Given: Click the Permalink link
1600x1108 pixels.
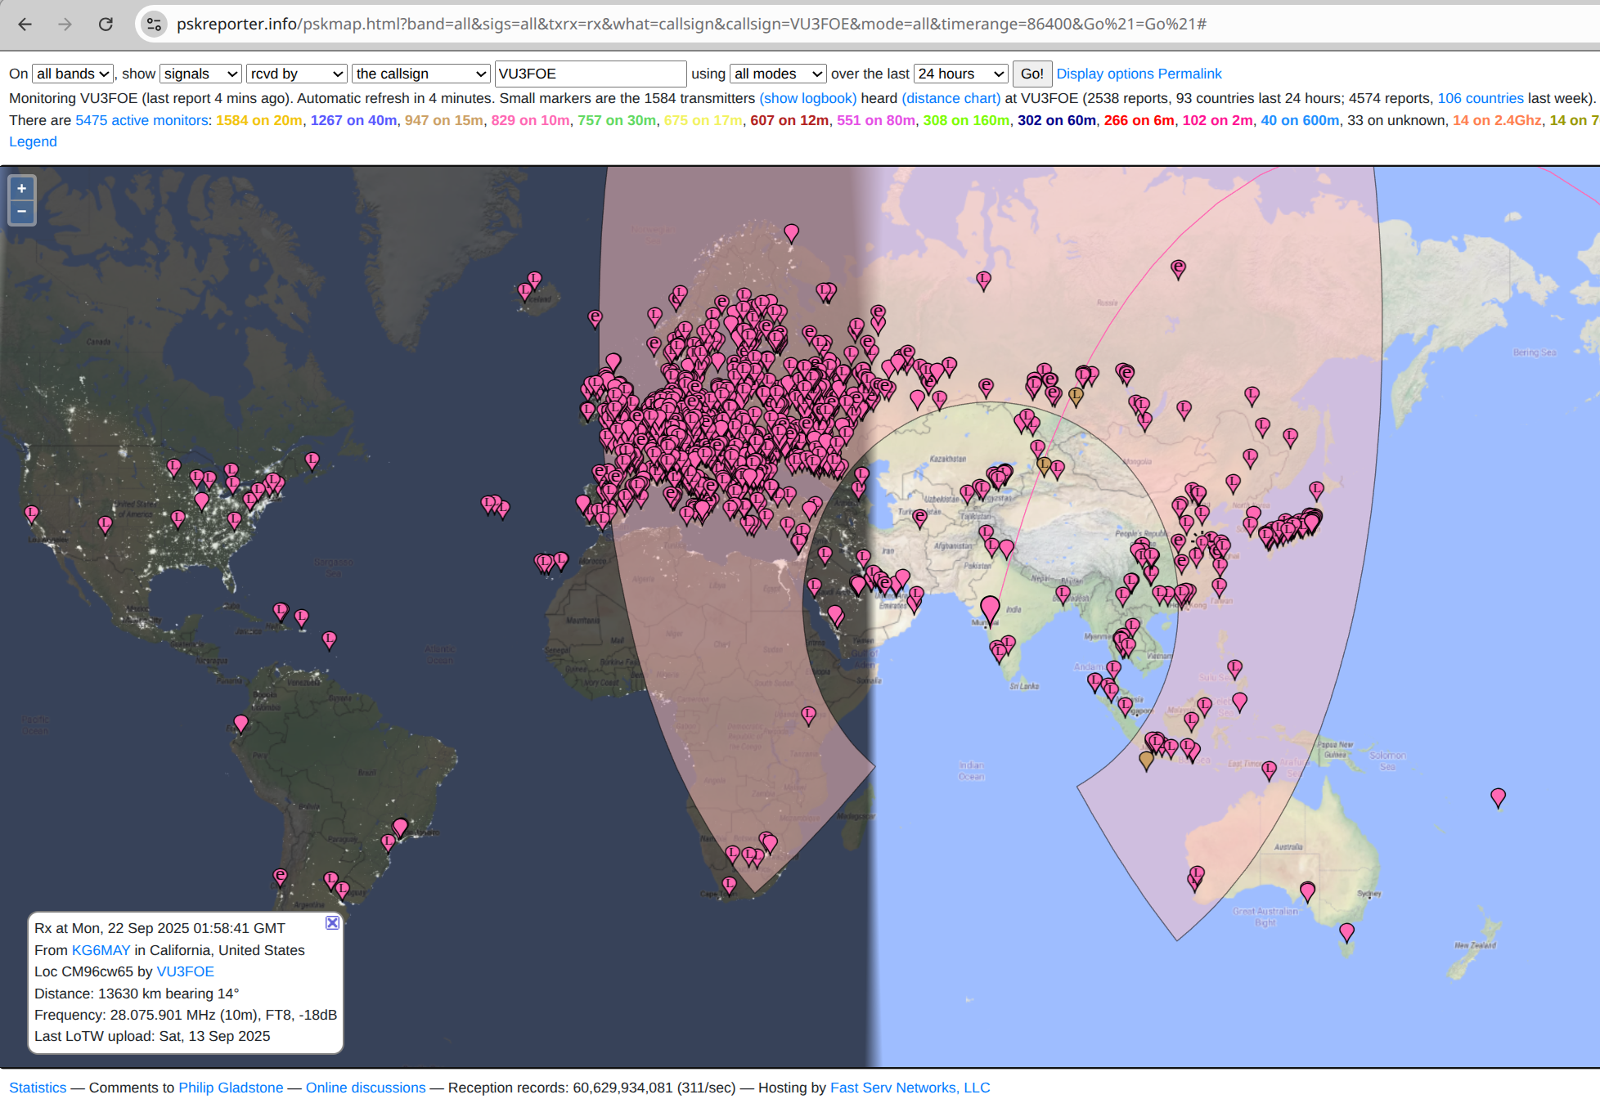Looking at the screenshot, I should (x=1189, y=74).
